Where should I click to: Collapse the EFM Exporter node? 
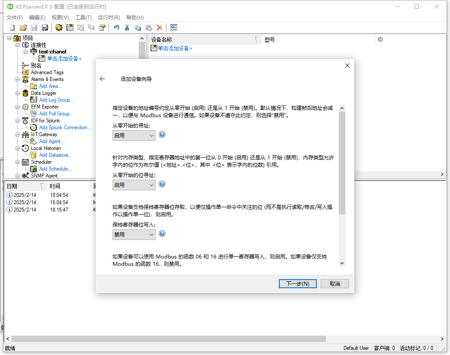(18, 107)
